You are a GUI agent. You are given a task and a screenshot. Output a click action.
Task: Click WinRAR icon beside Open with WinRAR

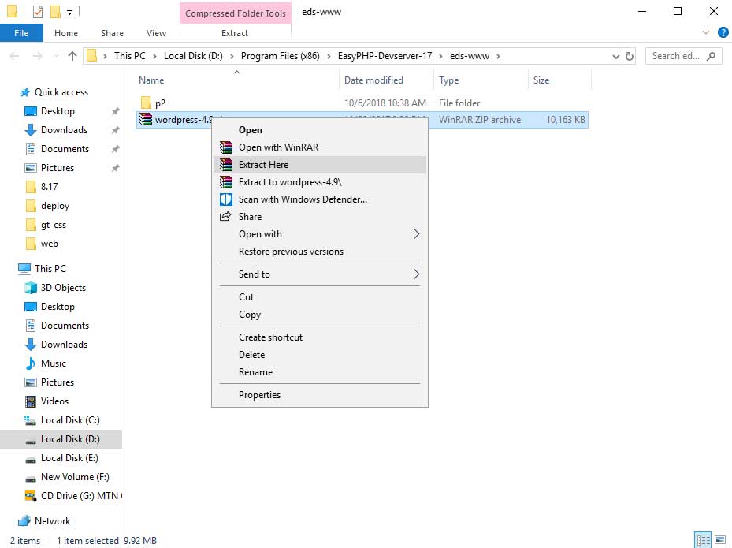[x=226, y=147]
